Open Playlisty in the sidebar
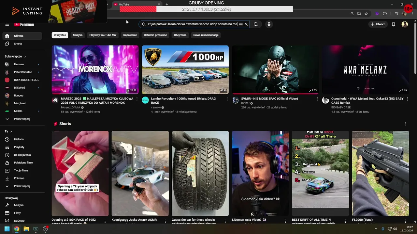The height and width of the screenshot is (234, 417). click(x=22, y=147)
